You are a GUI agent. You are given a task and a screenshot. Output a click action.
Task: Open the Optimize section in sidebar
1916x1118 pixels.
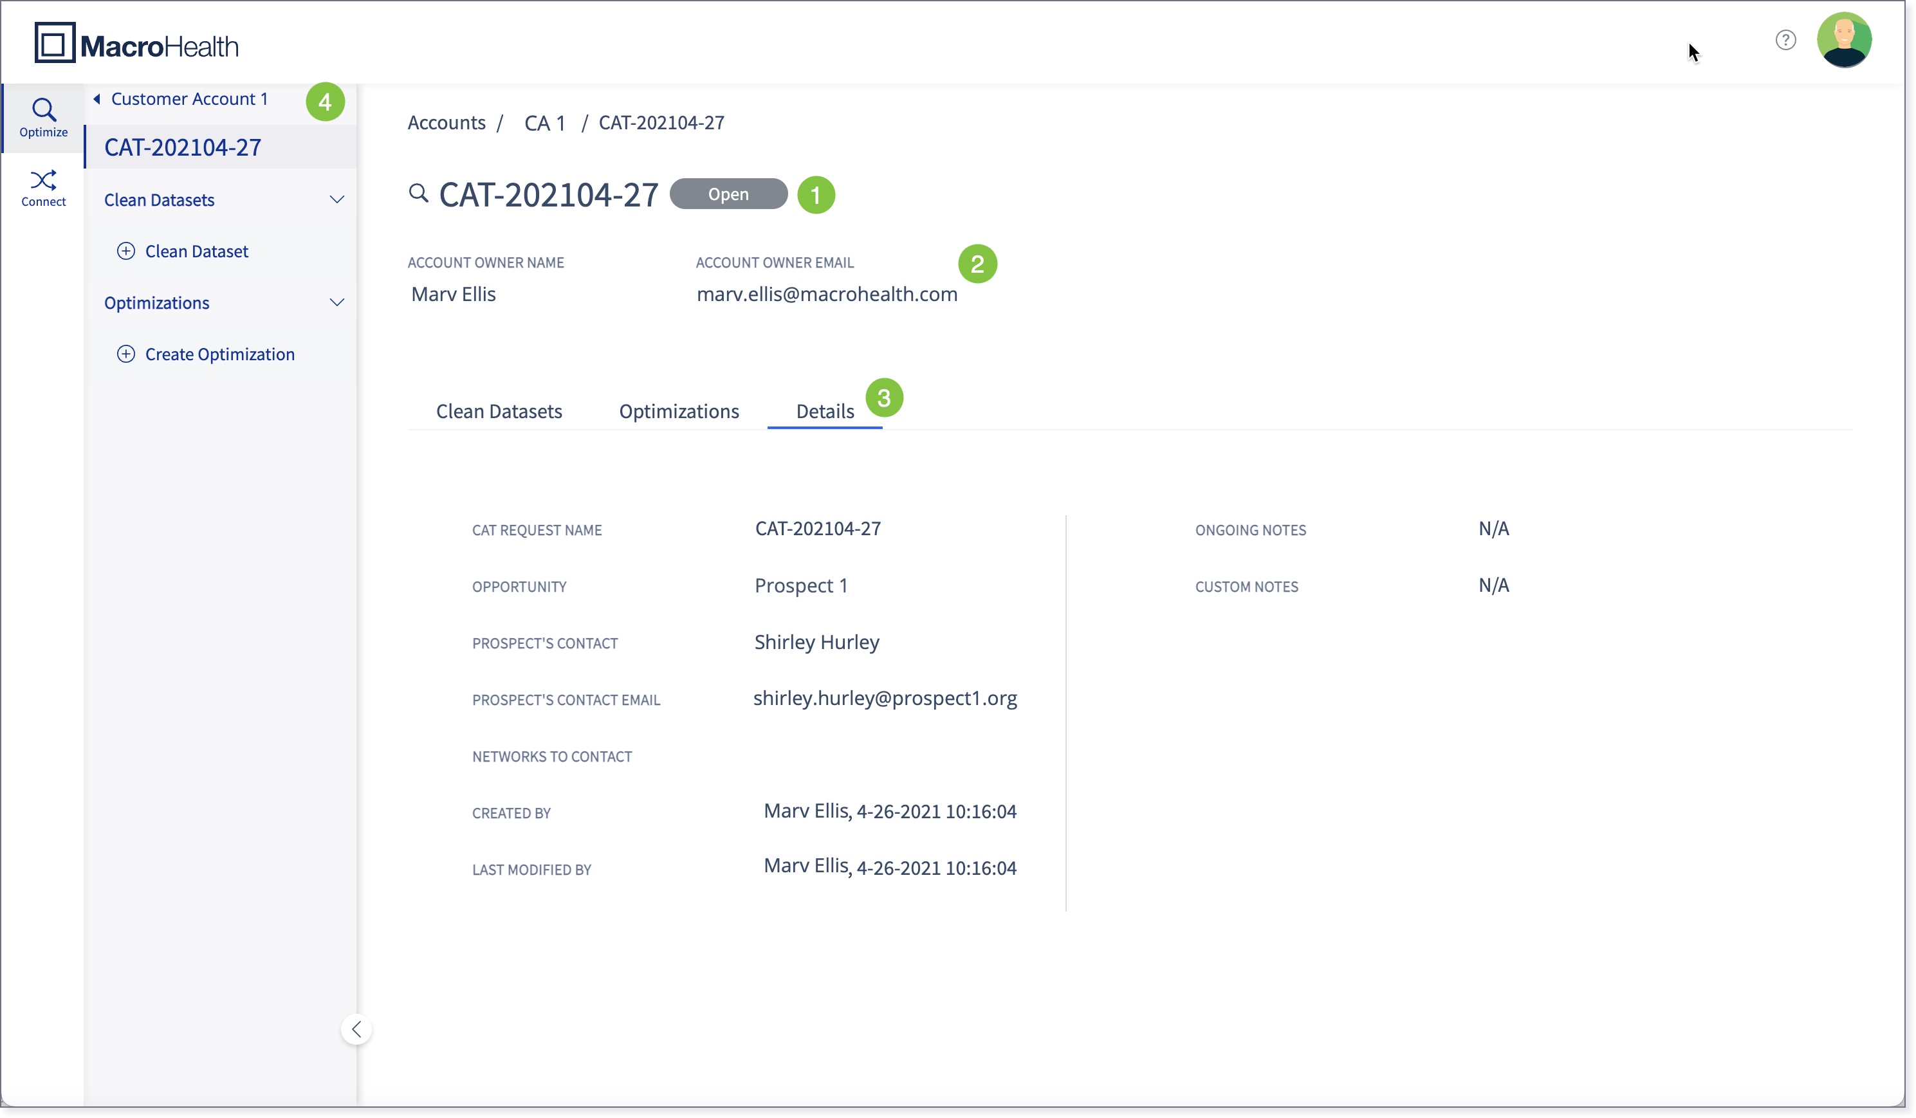[x=43, y=118]
